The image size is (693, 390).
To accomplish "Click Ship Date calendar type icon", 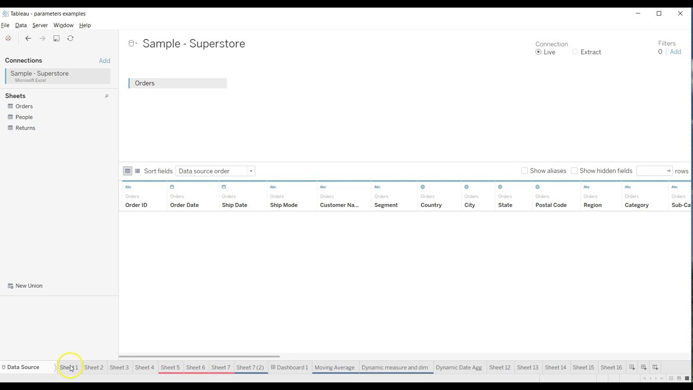I will point(224,187).
